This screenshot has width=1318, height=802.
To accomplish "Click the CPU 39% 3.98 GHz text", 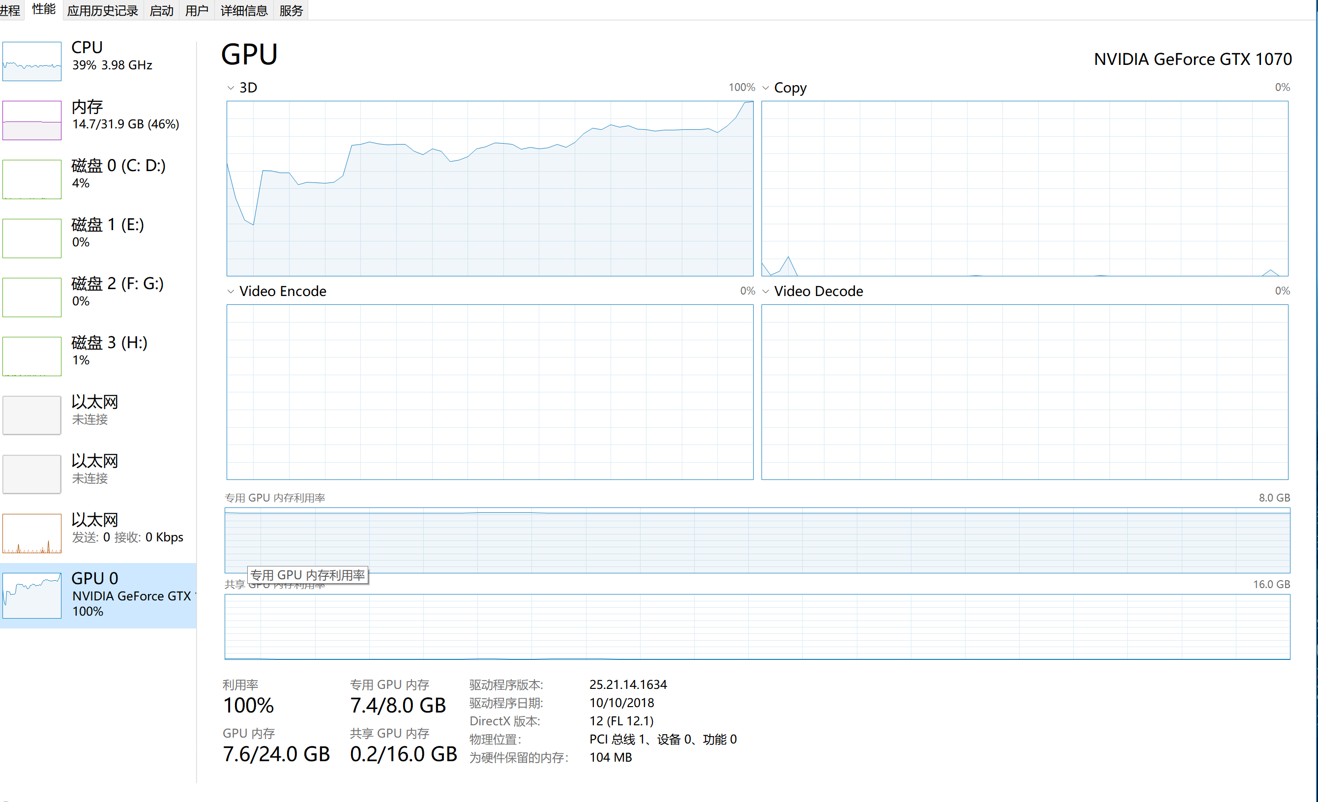I will [112, 65].
